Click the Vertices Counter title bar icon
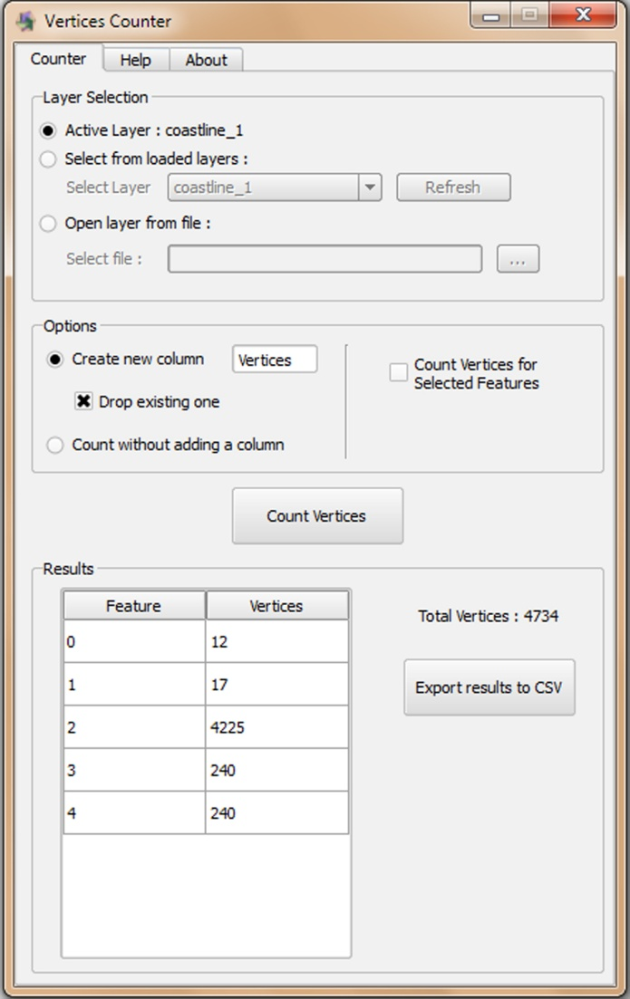The height and width of the screenshot is (999, 630). pos(25,21)
